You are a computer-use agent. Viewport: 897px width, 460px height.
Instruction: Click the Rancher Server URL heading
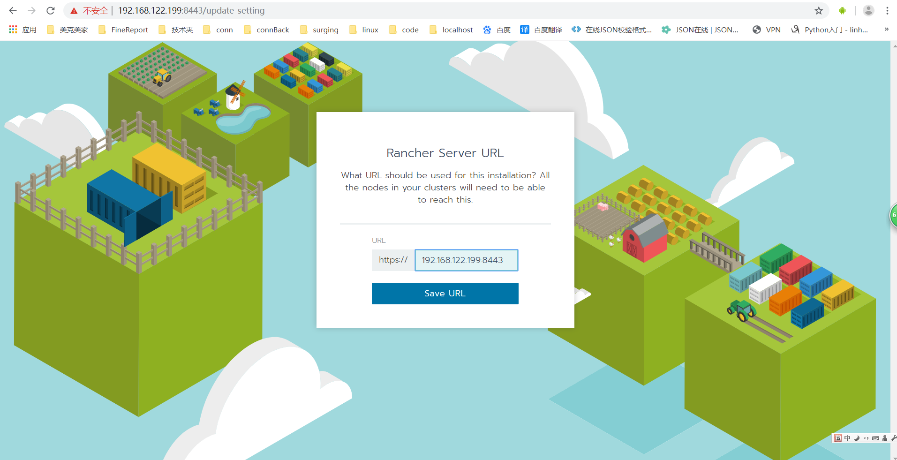pyautogui.click(x=445, y=153)
